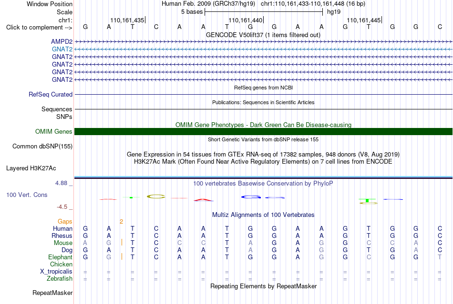Open the OMIM Gene Phenotypes track title
This screenshot has height=304, width=453.
[x=263, y=125]
